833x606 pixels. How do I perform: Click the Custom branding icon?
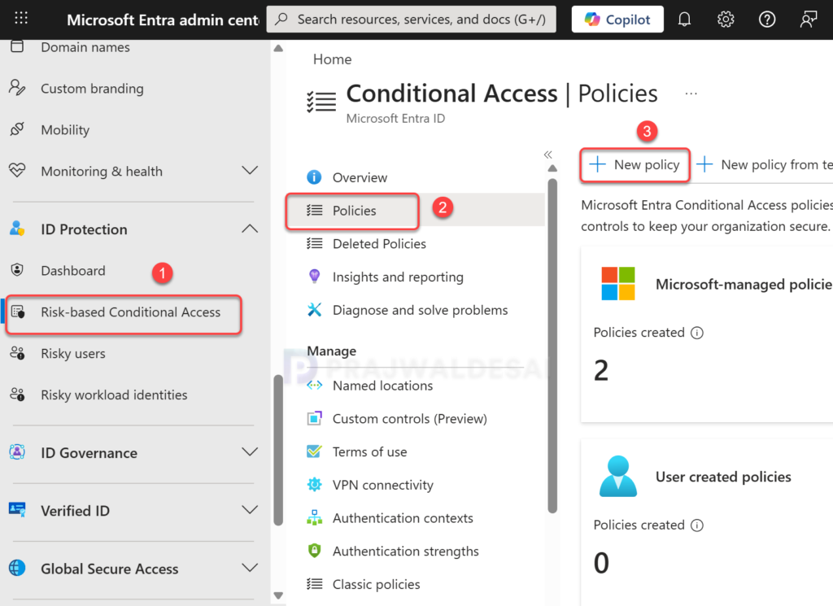(x=17, y=88)
